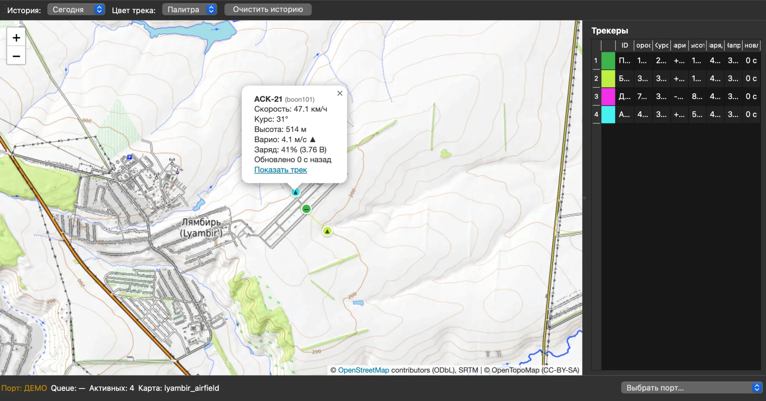
Task: Zoom in on the map
Action: 16,38
